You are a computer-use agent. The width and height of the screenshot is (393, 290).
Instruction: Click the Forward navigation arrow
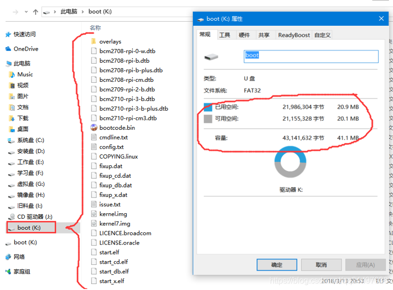16,12
